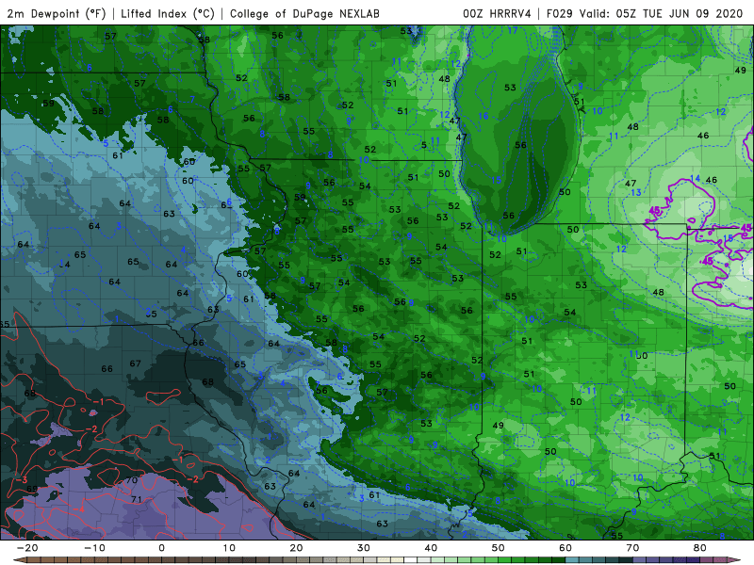Click the blue lifted index label 13

[635, 192]
